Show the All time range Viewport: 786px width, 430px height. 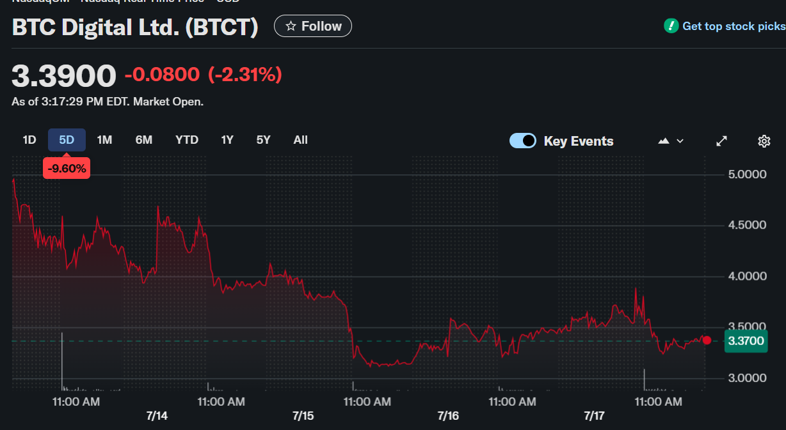click(x=300, y=140)
